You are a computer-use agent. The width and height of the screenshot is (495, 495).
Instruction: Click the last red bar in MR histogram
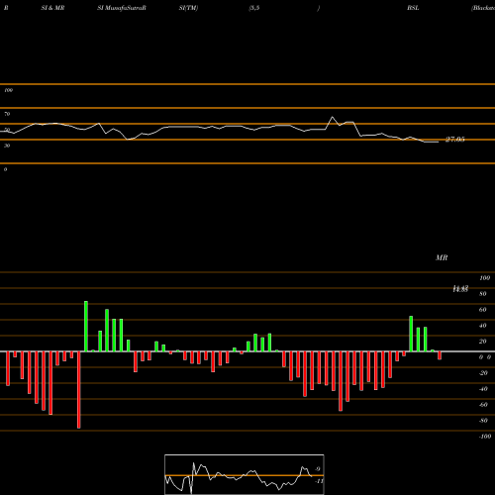point(440,355)
